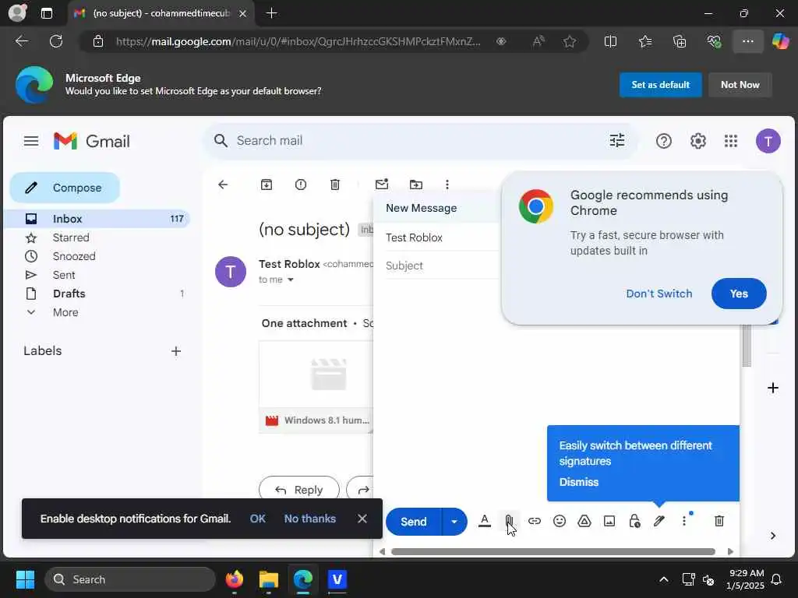The width and height of the screenshot is (798, 598).
Task: Open more actions menu above the email
Action: [x=447, y=185]
